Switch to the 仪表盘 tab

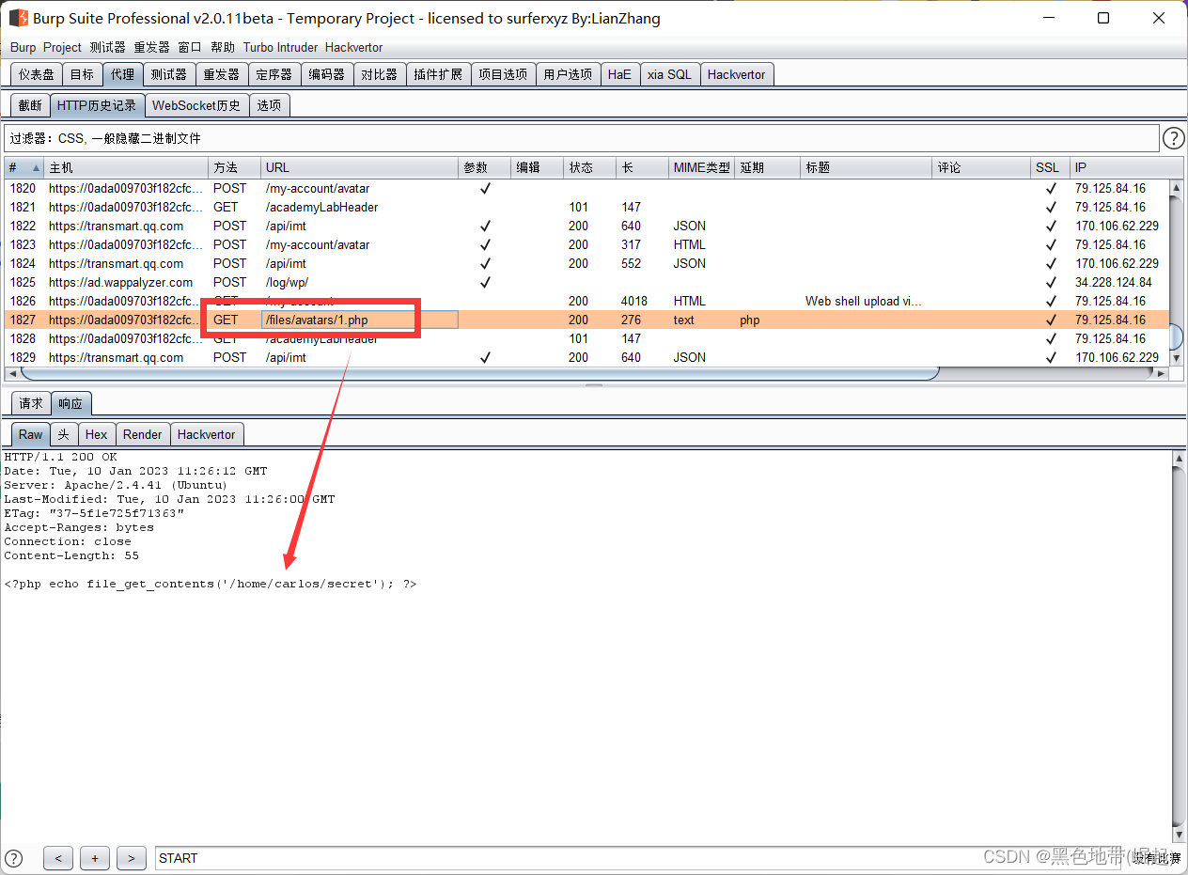[x=37, y=74]
